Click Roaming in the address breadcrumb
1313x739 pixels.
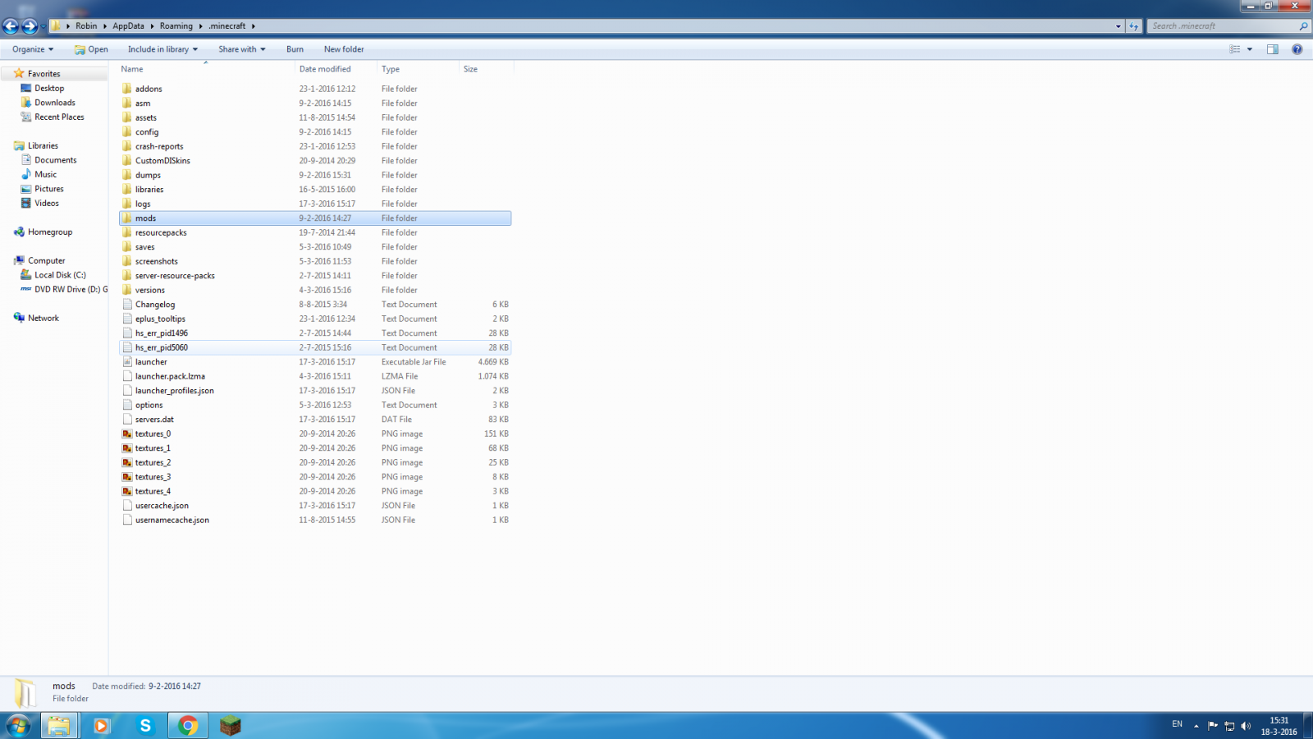coord(176,26)
